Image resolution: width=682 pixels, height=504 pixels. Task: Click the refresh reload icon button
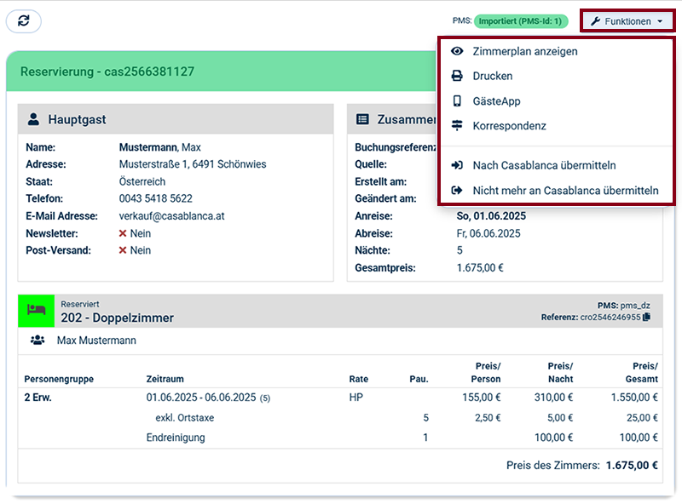[x=23, y=21]
